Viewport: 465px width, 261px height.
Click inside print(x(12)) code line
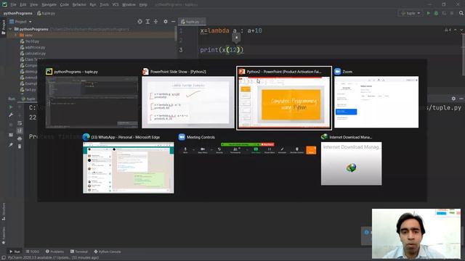(222, 50)
